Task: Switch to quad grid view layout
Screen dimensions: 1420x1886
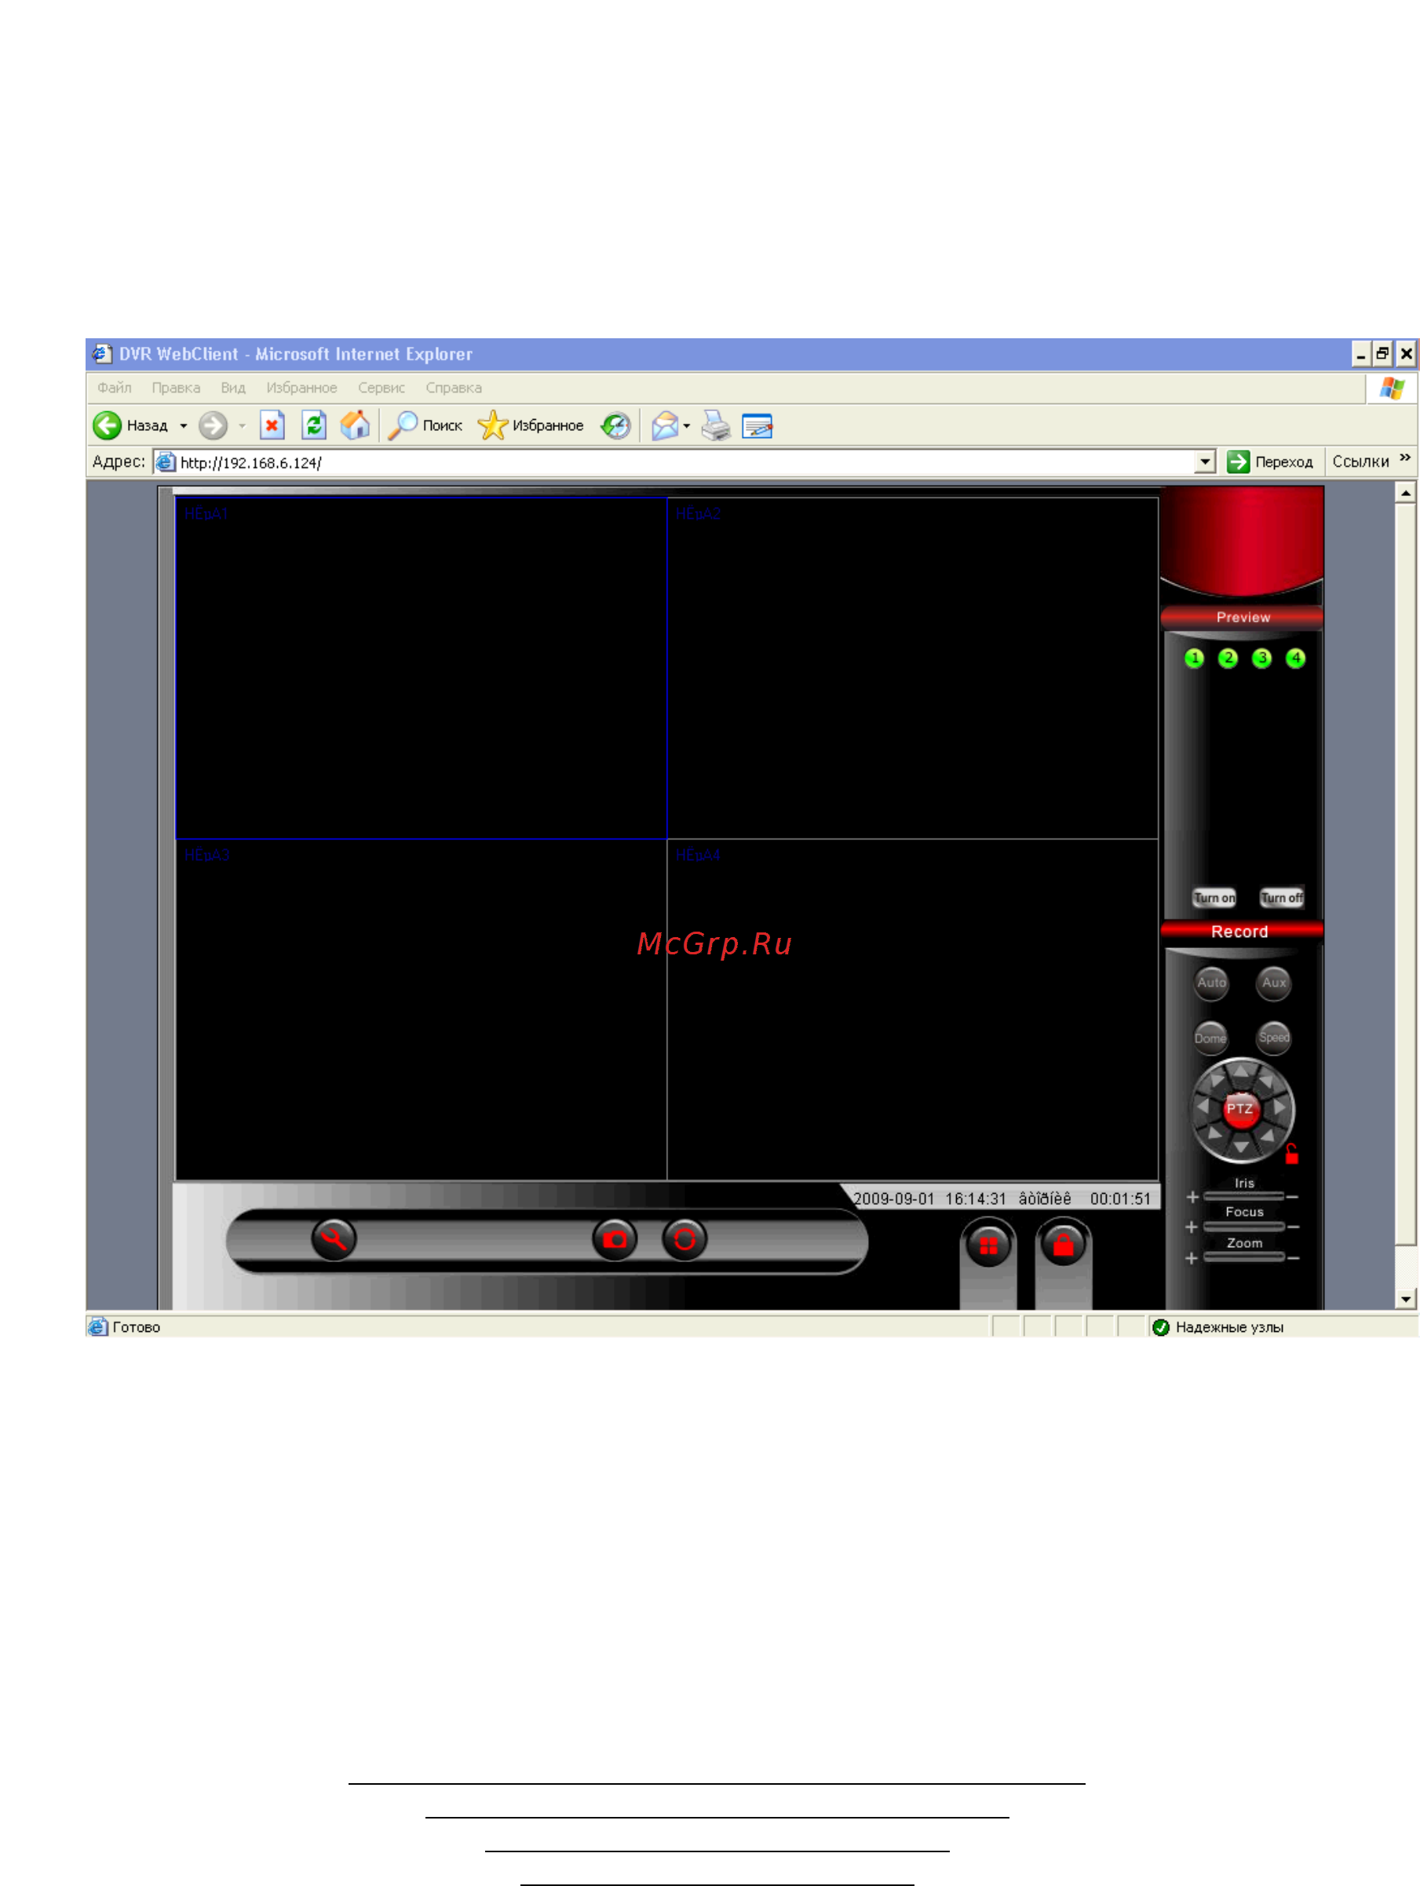Action: click(x=988, y=1246)
